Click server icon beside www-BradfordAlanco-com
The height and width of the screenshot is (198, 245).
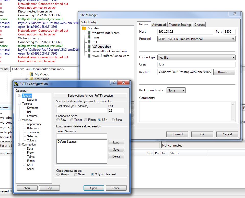tap(89, 56)
